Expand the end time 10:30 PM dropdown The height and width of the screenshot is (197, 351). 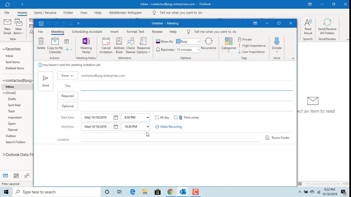[x=148, y=127]
